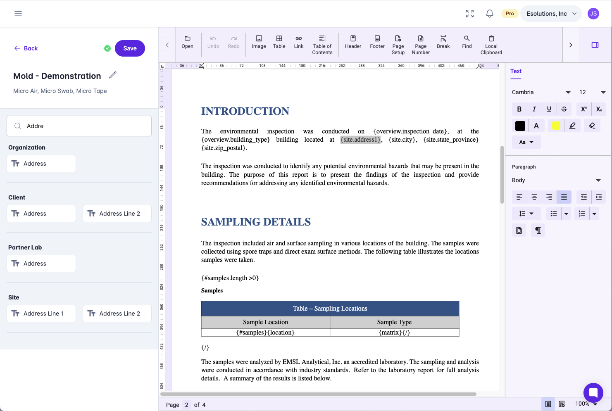Click the field search input box
Image resolution: width=612 pixels, height=411 pixels.
[79, 126]
